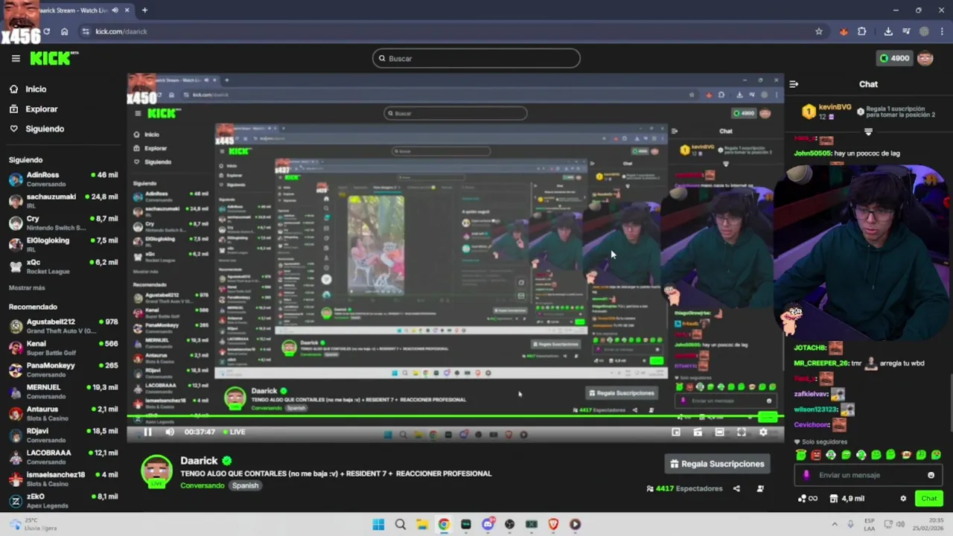
Task: Open Chrome extensions puzzle icon
Action: click(862, 31)
